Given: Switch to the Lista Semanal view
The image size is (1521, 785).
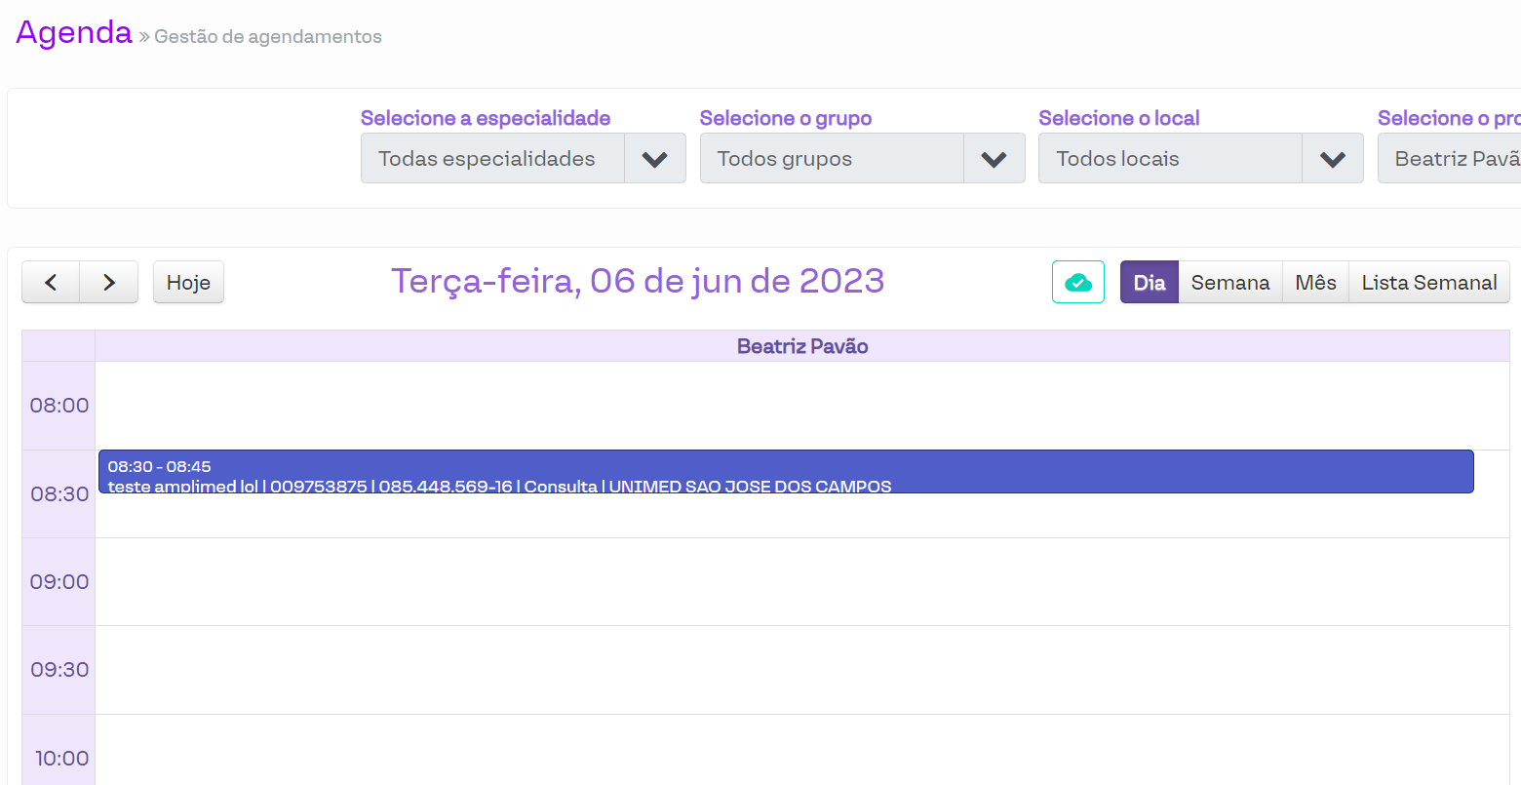Looking at the screenshot, I should (x=1428, y=283).
